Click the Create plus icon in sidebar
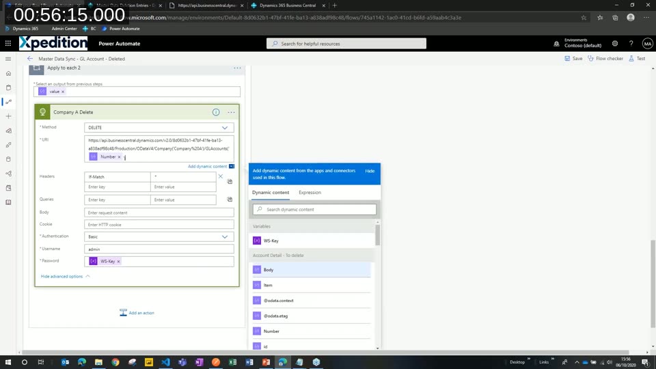Image resolution: width=656 pixels, height=369 pixels. 8,116
